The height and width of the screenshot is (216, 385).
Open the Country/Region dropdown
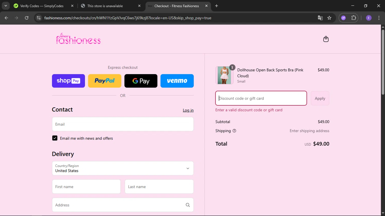coord(123,168)
